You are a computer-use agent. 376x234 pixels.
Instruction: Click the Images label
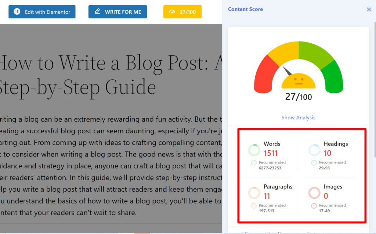[333, 187]
